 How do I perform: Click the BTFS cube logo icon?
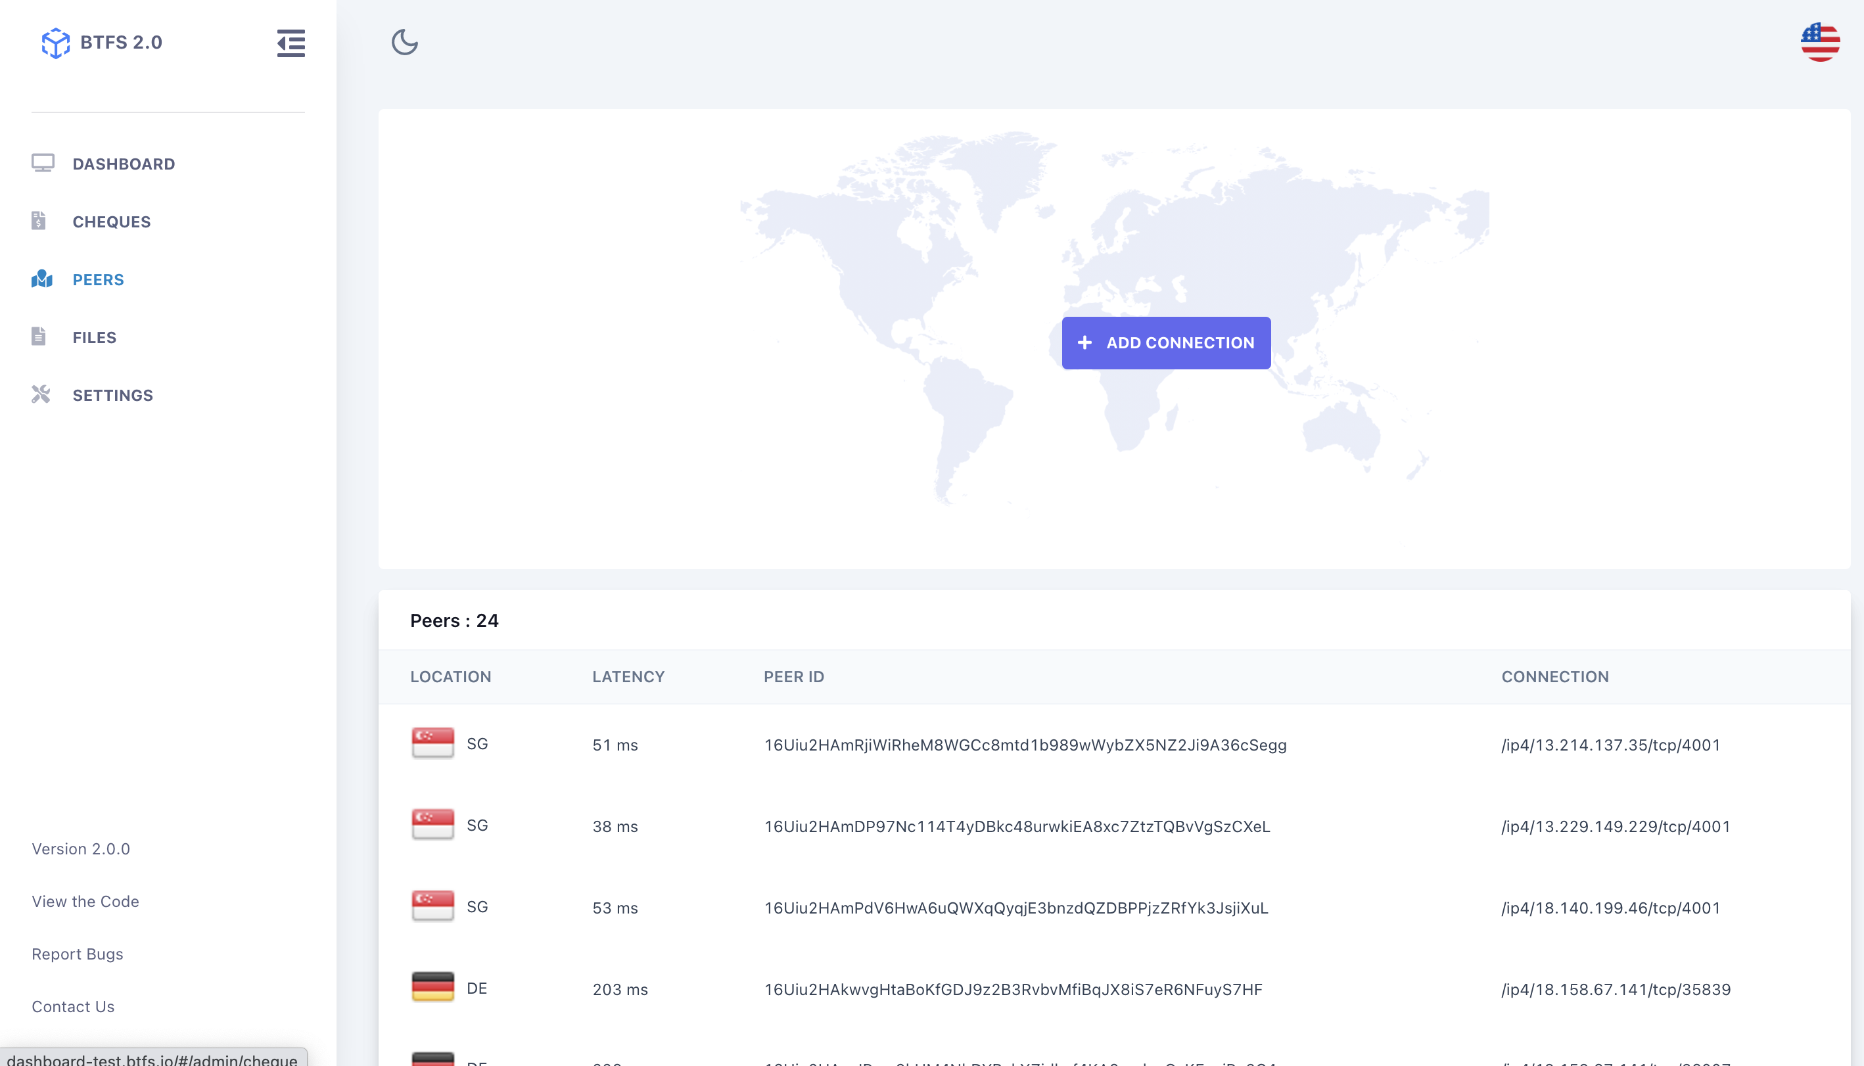pyautogui.click(x=56, y=43)
